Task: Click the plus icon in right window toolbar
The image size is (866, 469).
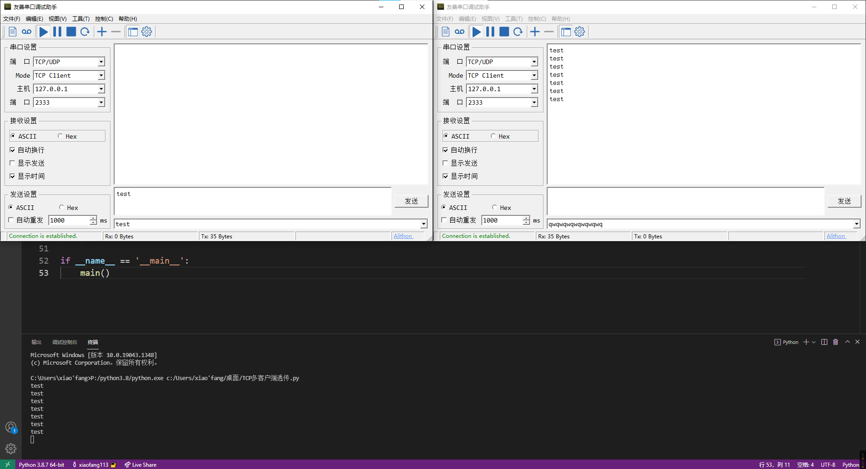Action: click(535, 32)
